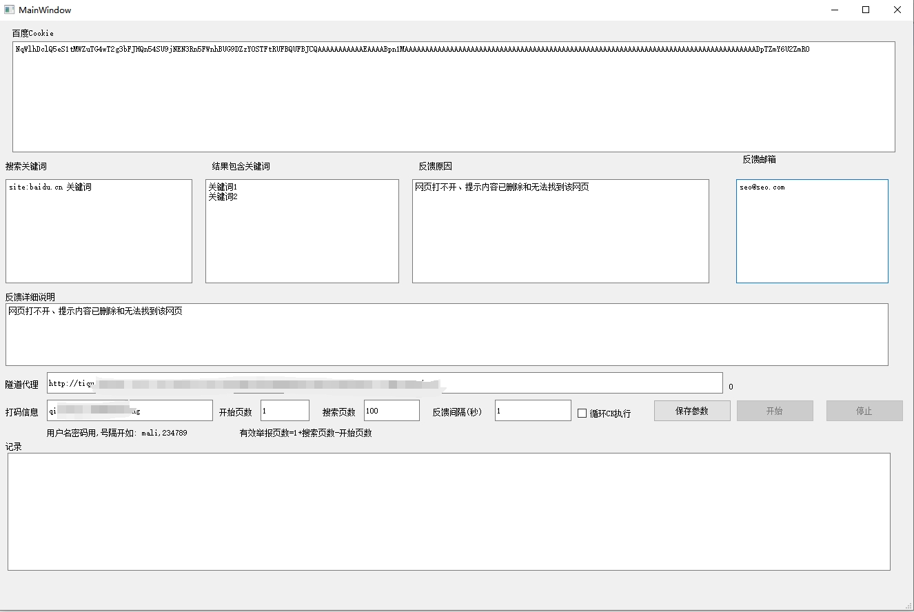This screenshot has height=612, width=914.
Task: Maximize the MainWindow window
Action: [866, 10]
